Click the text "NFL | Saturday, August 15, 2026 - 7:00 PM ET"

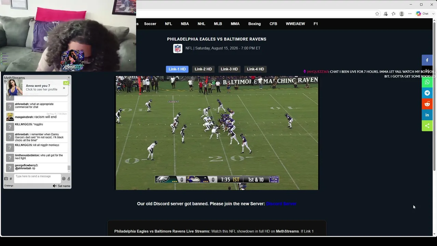point(223,48)
